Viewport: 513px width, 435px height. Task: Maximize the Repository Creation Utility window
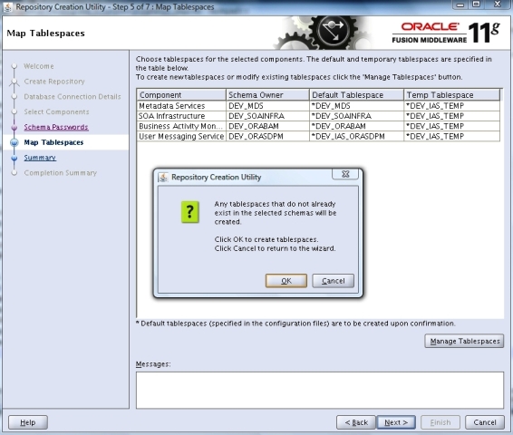click(477, 5)
